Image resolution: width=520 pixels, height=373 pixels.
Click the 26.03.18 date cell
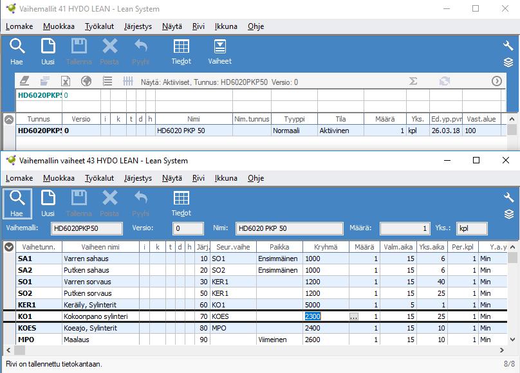click(446, 131)
